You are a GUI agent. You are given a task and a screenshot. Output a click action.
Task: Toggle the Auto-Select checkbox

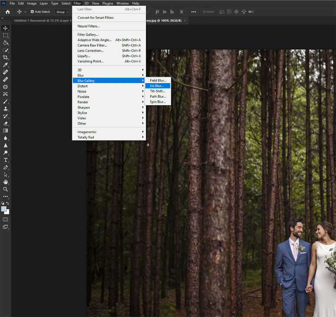click(32, 12)
